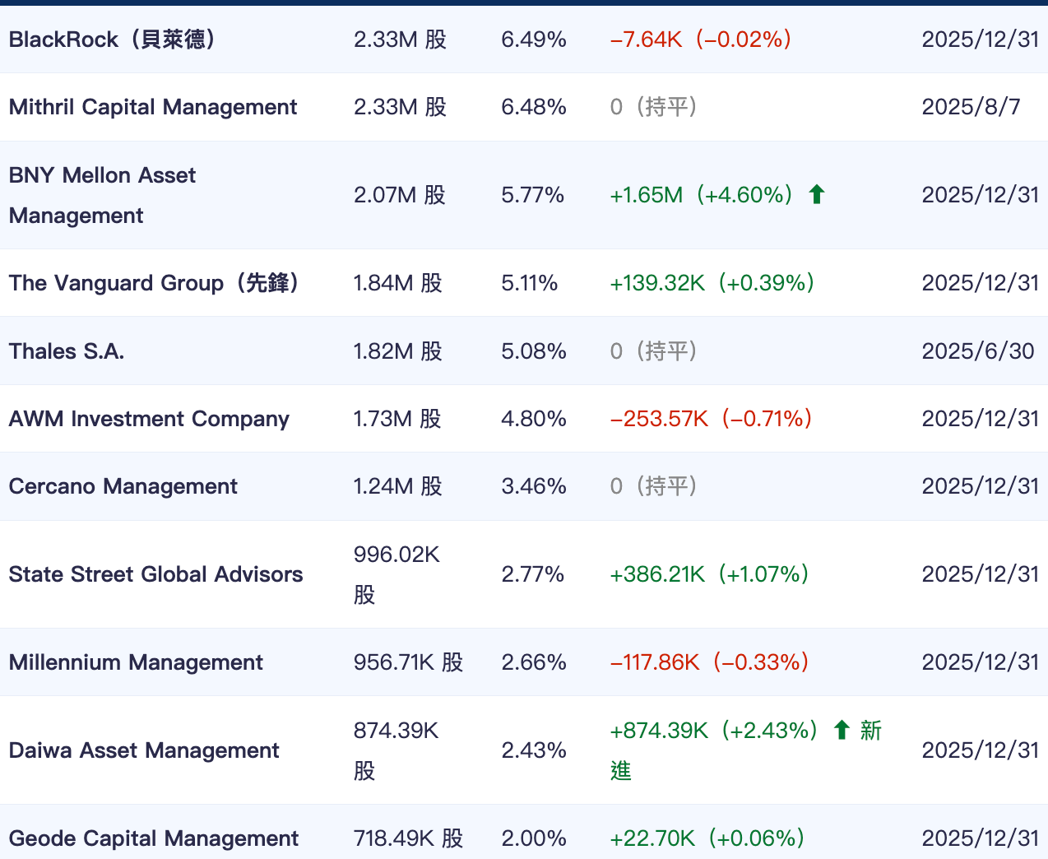This screenshot has height=859, width=1048.
Task: Click the 5.08% ownership value
Action: (x=534, y=351)
